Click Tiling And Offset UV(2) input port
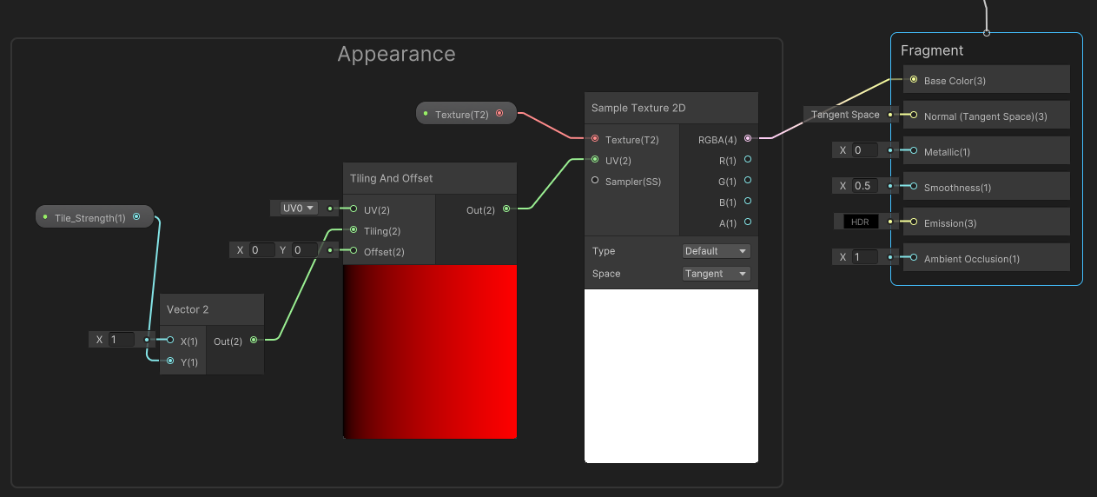This screenshot has height=497, width=1097. click(x=354, y=209)
